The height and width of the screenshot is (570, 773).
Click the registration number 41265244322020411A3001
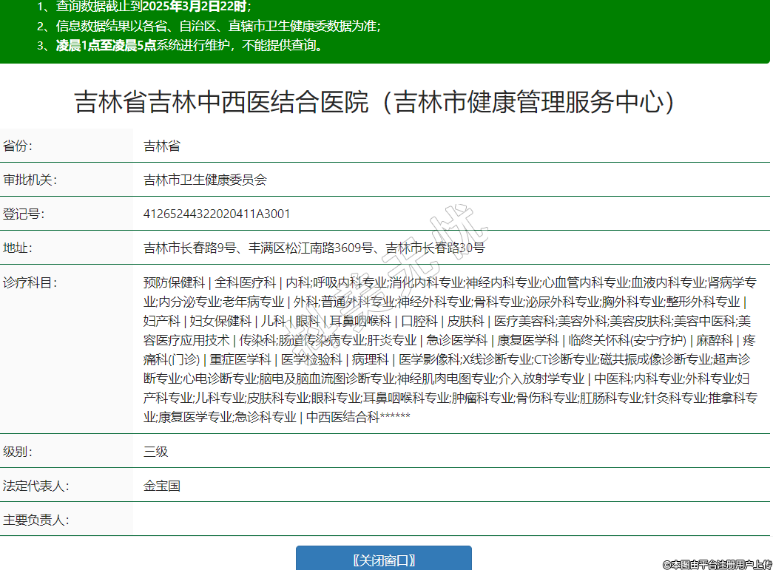point(217,214)
